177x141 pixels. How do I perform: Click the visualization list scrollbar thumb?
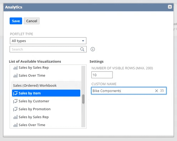click(x=83, y=99)
